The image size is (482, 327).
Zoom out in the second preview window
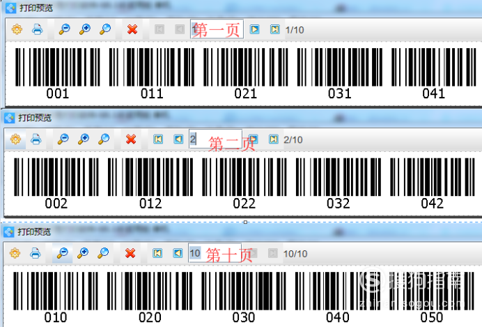coord(63,139)
